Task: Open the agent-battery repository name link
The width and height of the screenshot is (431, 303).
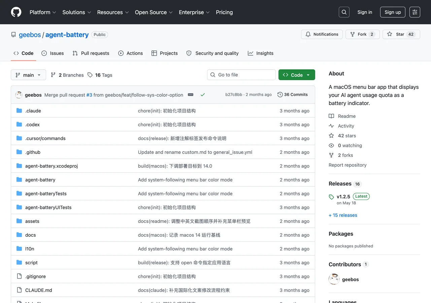Action: tap(67, 35)
